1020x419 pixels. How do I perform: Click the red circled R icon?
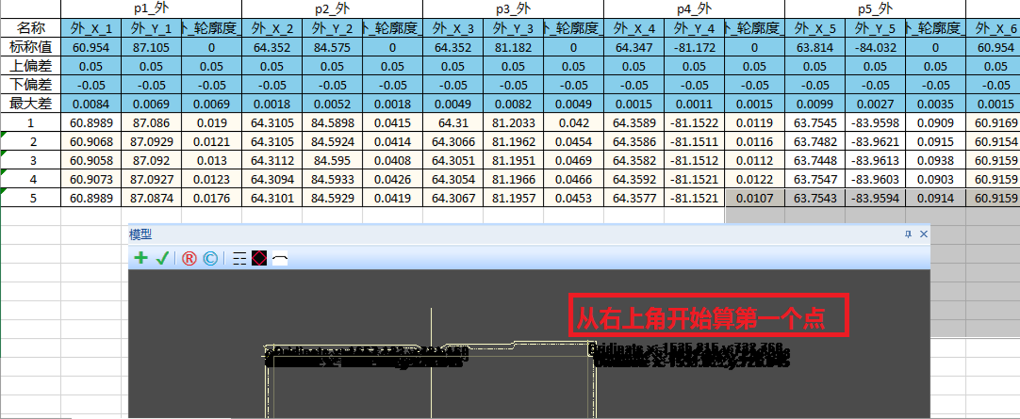[x=189, y=259]
